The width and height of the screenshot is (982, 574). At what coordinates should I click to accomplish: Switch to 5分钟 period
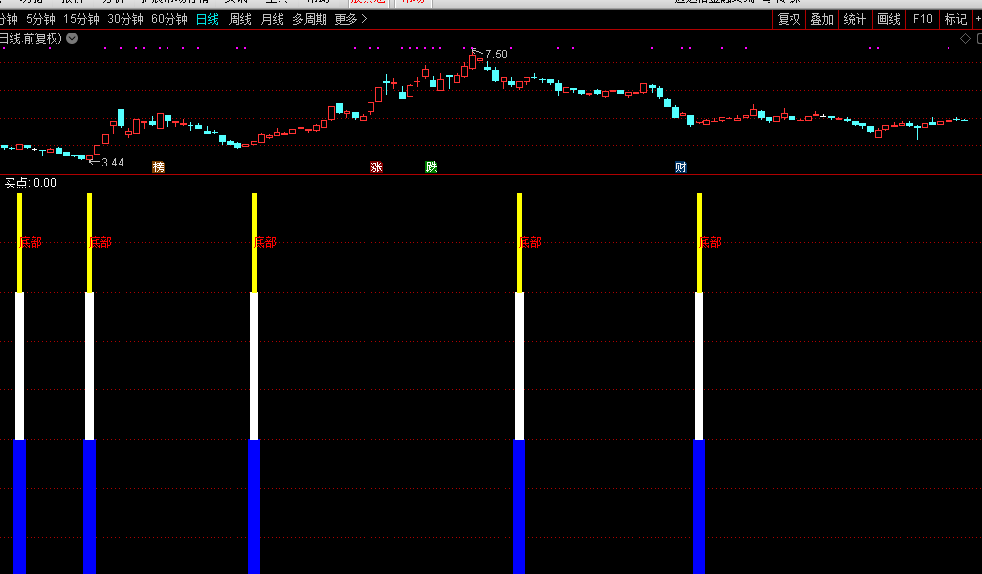pos(40,19)
